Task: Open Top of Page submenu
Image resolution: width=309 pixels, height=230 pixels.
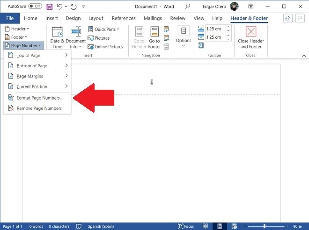Action: click(x=37, y=55)
